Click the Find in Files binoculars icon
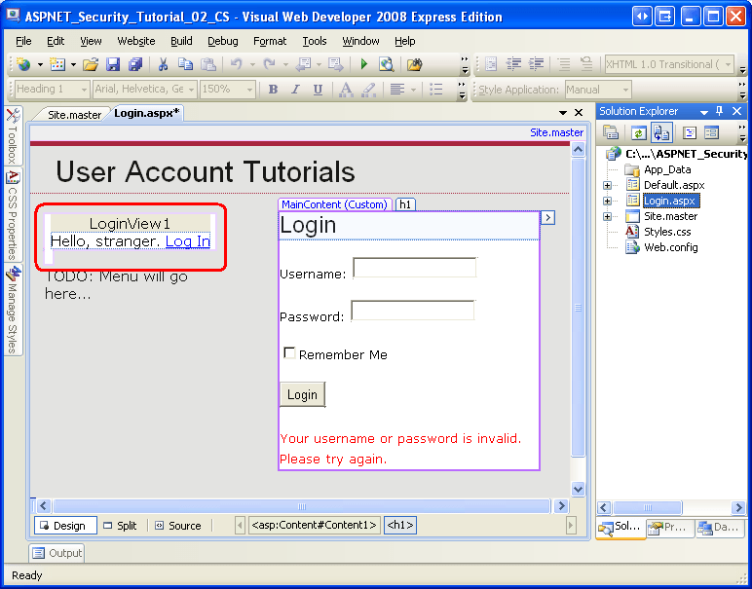This screenshot has height=589, width=752. (x=414, y=64)
